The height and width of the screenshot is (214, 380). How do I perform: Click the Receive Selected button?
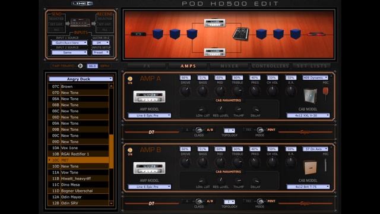[104, 18]
